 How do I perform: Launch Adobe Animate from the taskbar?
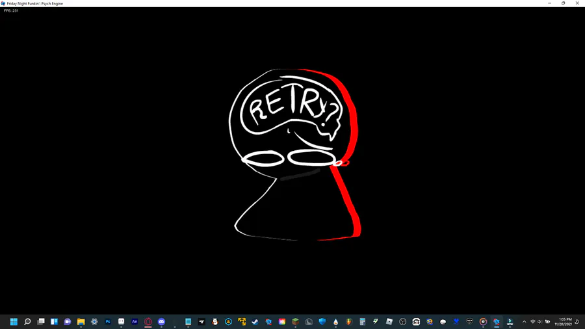(135, 322)
